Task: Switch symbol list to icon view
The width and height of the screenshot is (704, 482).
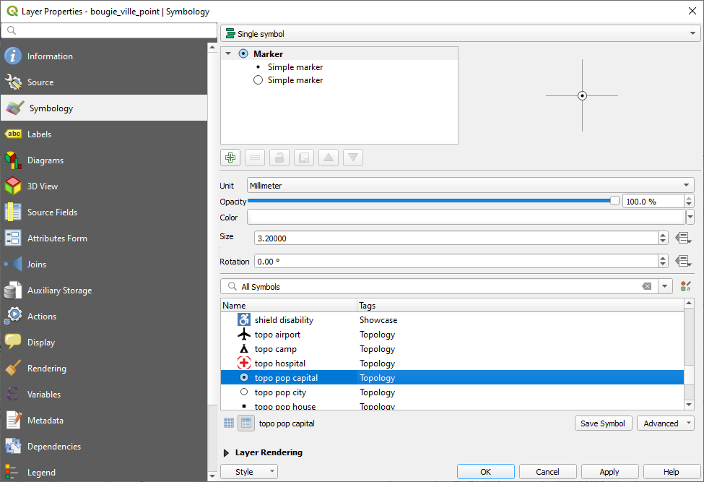Action: pos(229,423)
